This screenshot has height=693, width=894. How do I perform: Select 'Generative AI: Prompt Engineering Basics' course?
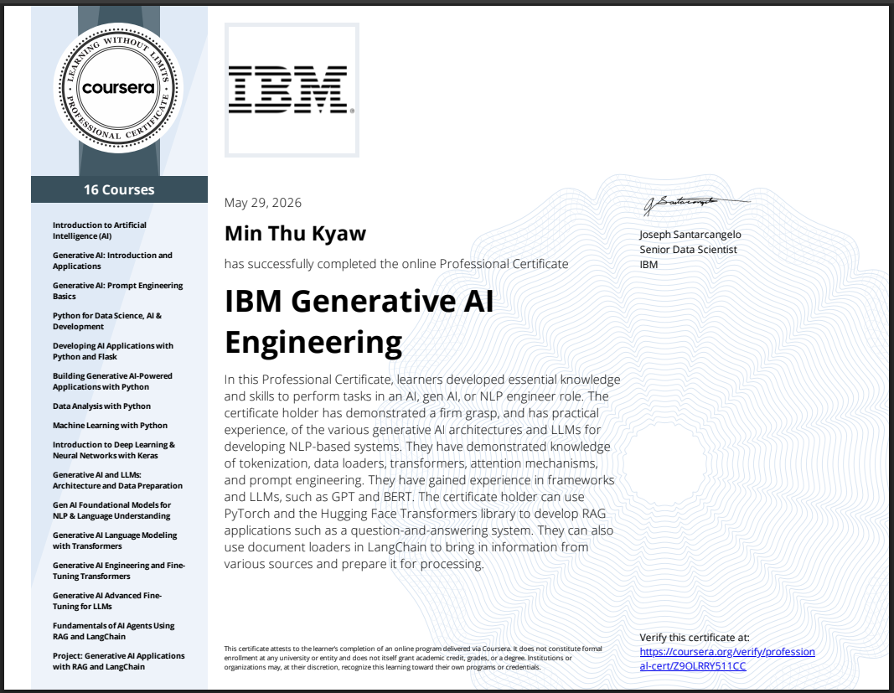[117, 291]
